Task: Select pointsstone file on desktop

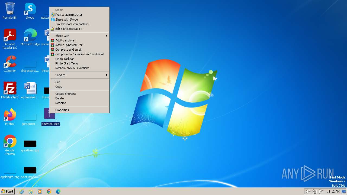Action: point(30,172)
